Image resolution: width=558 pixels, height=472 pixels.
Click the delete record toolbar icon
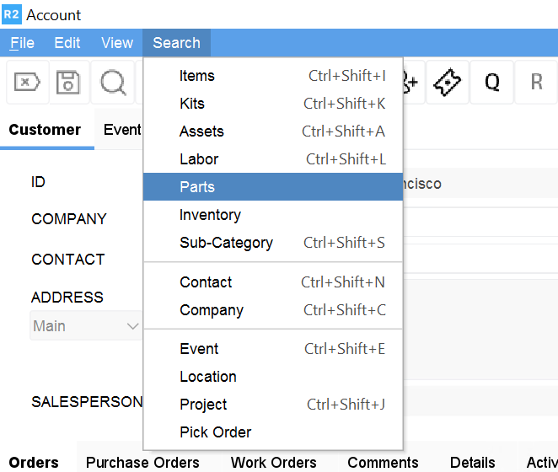[28, 82]
